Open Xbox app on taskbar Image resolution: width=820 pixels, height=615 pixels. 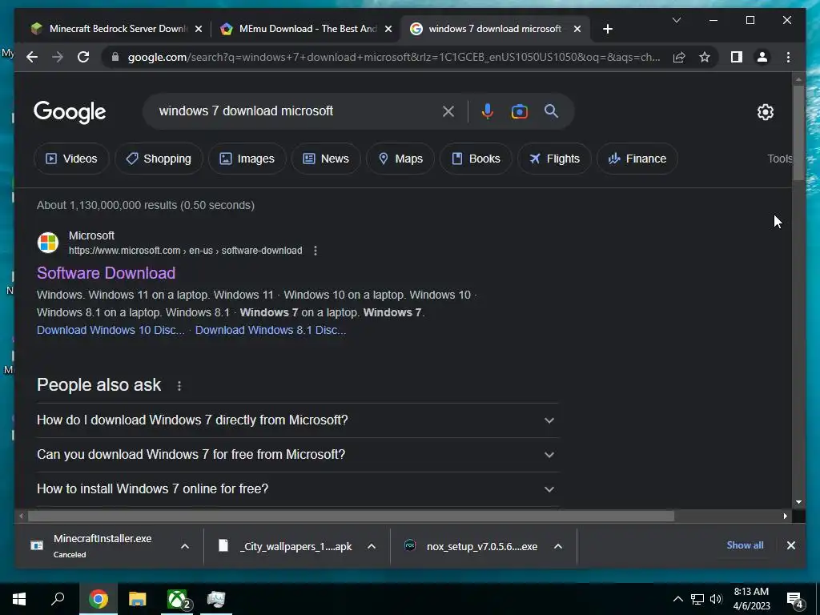coord(177,599)
